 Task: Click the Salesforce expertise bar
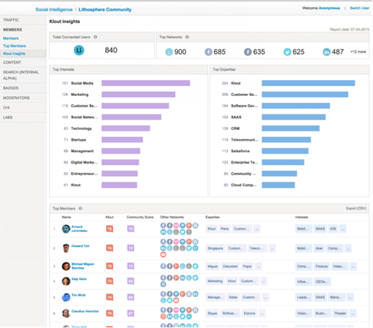[286, 151]
